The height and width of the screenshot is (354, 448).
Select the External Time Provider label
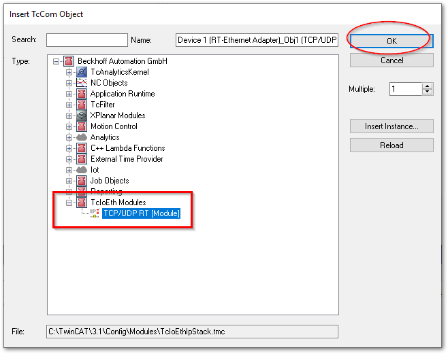point(127,159)
